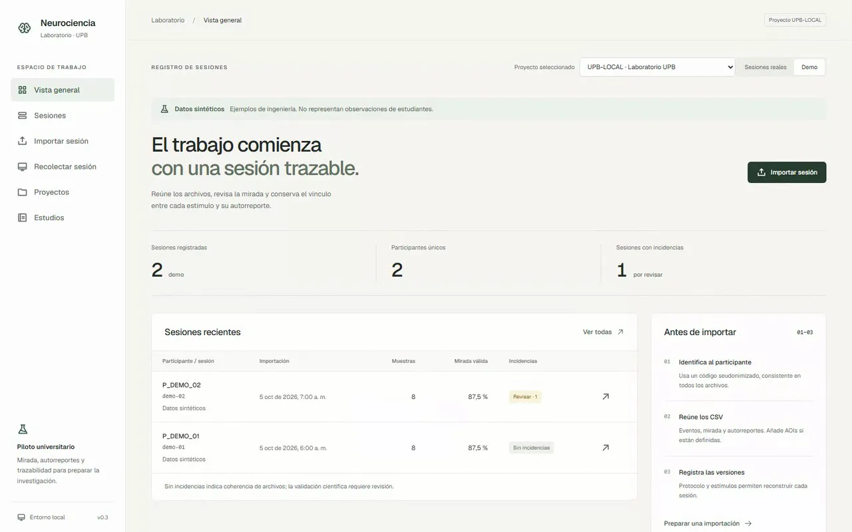
Task: Open Estudios in the sidebar
Action: [x=63, y=217]
